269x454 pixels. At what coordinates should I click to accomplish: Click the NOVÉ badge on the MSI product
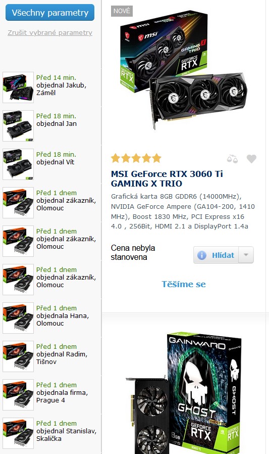coord(122,11)
